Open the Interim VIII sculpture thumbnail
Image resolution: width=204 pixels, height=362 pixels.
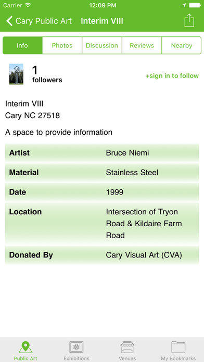(16, 74)
